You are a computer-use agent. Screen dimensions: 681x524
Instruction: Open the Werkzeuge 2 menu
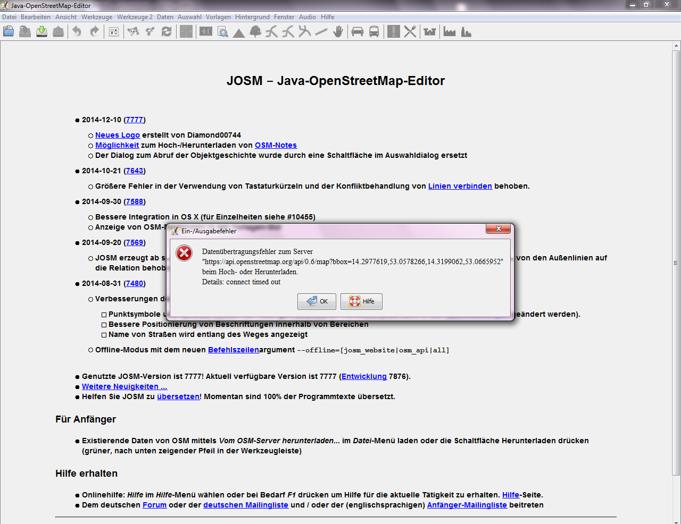(135, 17)
